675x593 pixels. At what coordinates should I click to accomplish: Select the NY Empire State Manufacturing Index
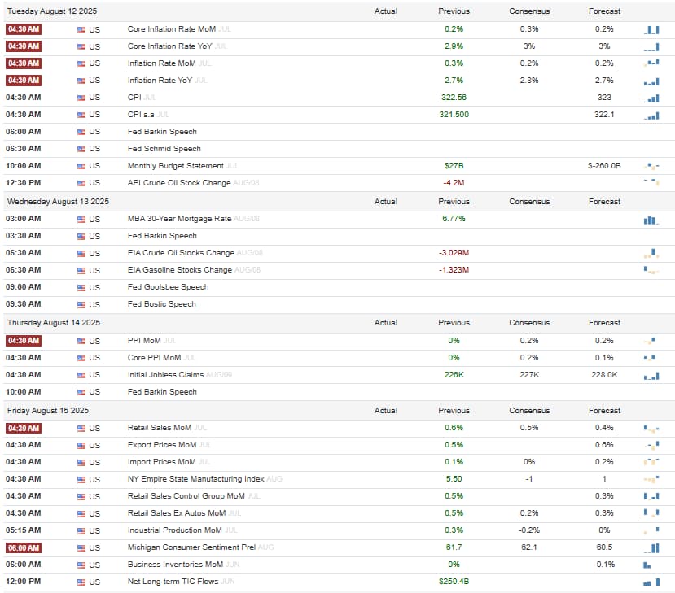click(196, 479)
